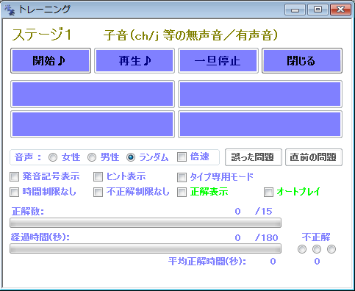The height and width of the screenshot is (291, 355).
Task: Click the 経過時間 progress bar
Action: click(146, 248)
